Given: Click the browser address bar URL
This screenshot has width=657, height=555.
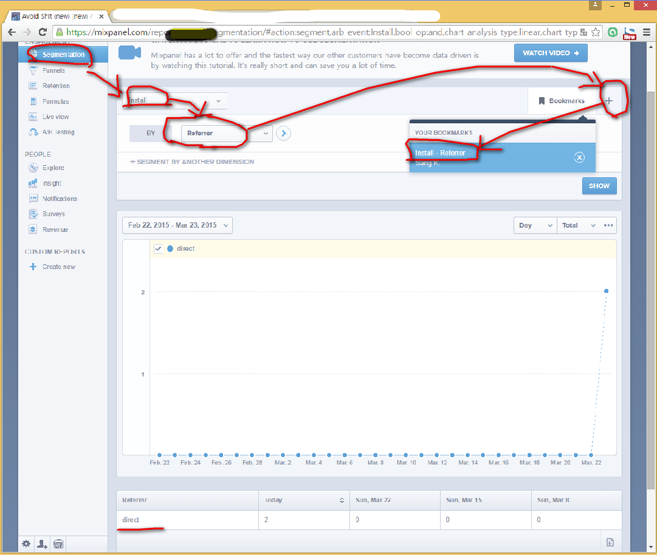Looking at the screenshot, I should (322, 32).
